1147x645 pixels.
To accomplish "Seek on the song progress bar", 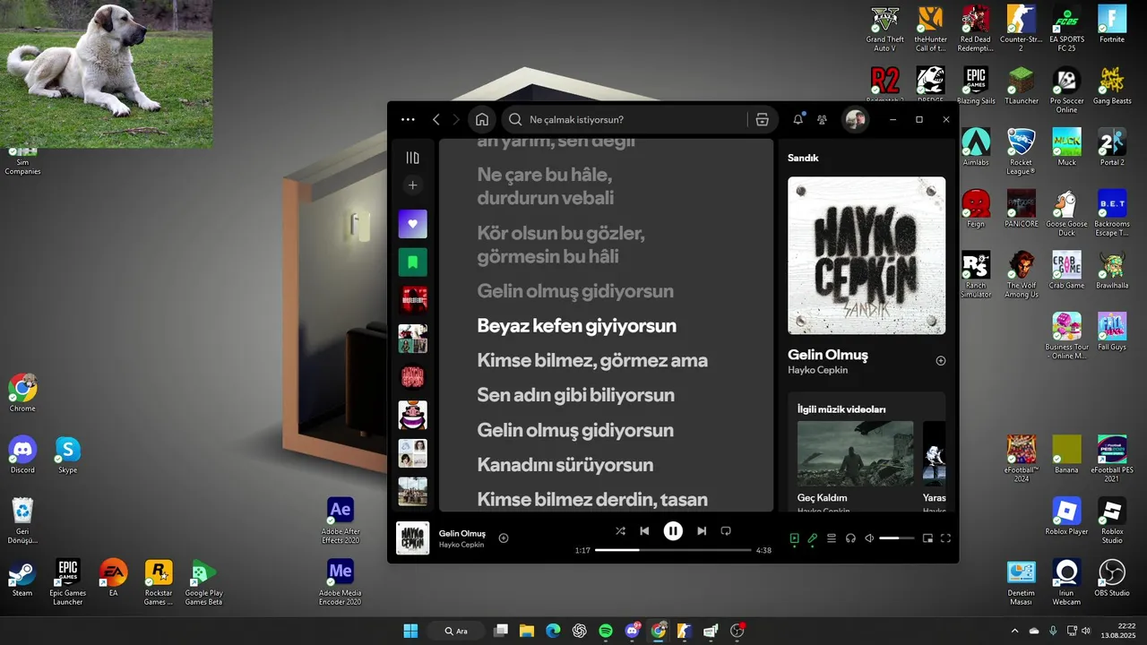I will pyautogui.click(x=673, y=550).
